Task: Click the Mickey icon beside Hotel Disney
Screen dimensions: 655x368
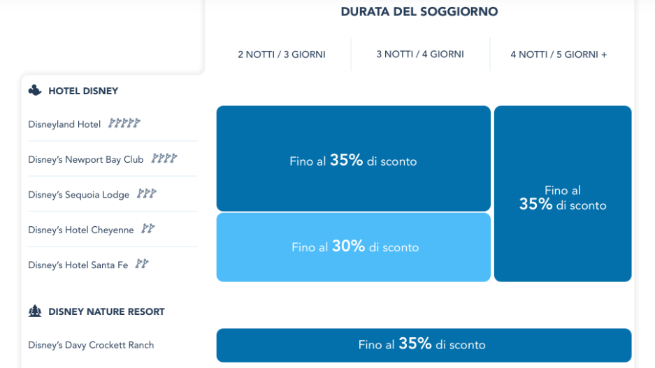Action: click(35, 90)
